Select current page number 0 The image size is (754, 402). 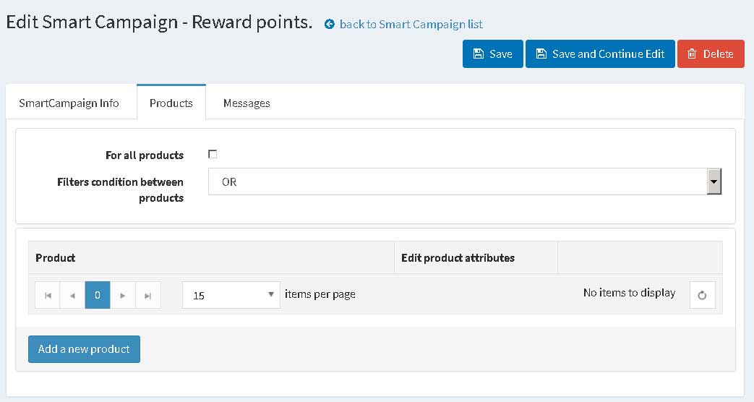[x=98, y=295]
